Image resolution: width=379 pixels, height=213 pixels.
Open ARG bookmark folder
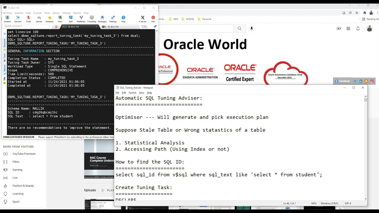pyautogui.click(x=174, y=19)
